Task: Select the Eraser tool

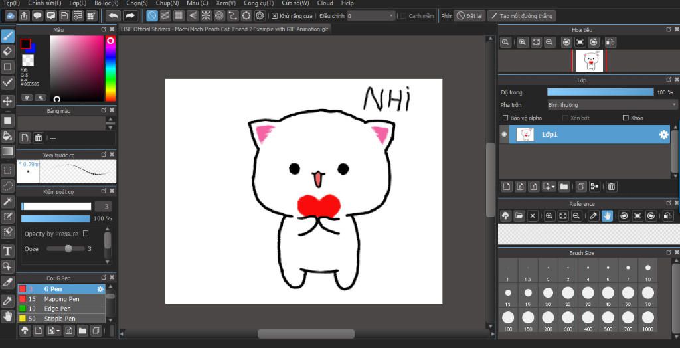Action: [7, 52]
